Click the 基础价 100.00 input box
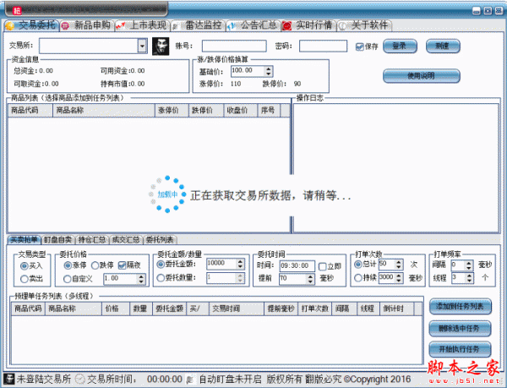This screenshot has height=388, width=507. (248, 71)
